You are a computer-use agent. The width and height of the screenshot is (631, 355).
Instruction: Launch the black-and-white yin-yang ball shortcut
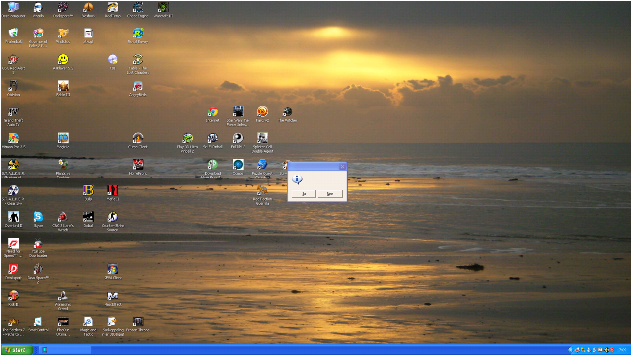(x=238, y=138)
